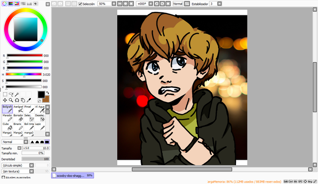
Task: Toggle the Selección checkbox
Action: pos(80,4)
